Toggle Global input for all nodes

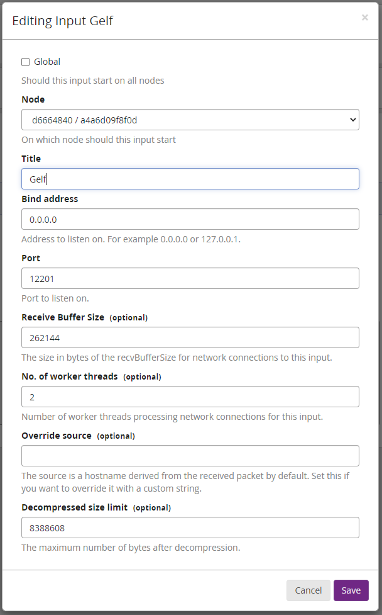[24, 62]
